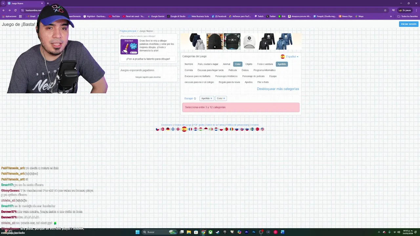This screenshot has height=236, width=420.
Task: Toggle the Flor o fruto category
Action: (x=263, y=82)
